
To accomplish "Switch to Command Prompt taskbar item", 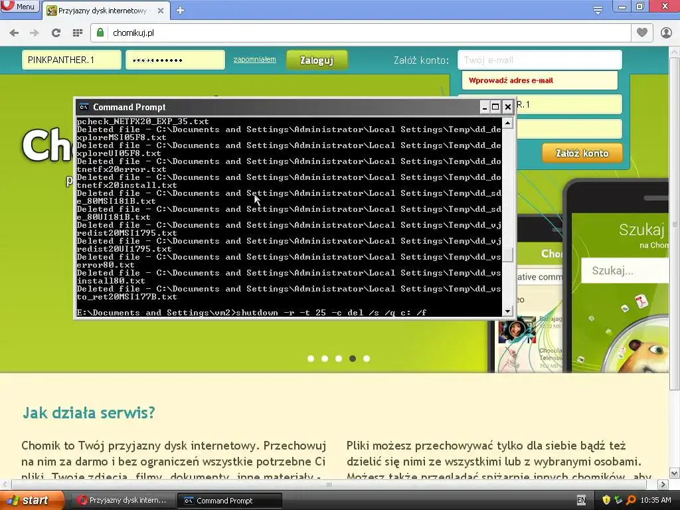I will [x=229, y=501].
